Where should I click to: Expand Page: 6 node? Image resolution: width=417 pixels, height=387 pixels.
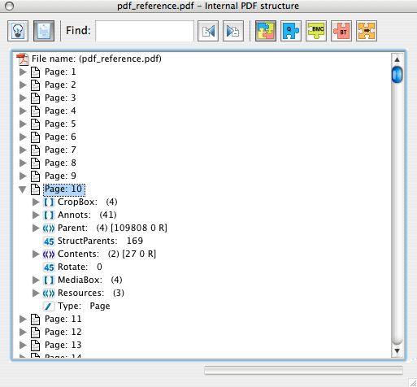pos(23,137)
